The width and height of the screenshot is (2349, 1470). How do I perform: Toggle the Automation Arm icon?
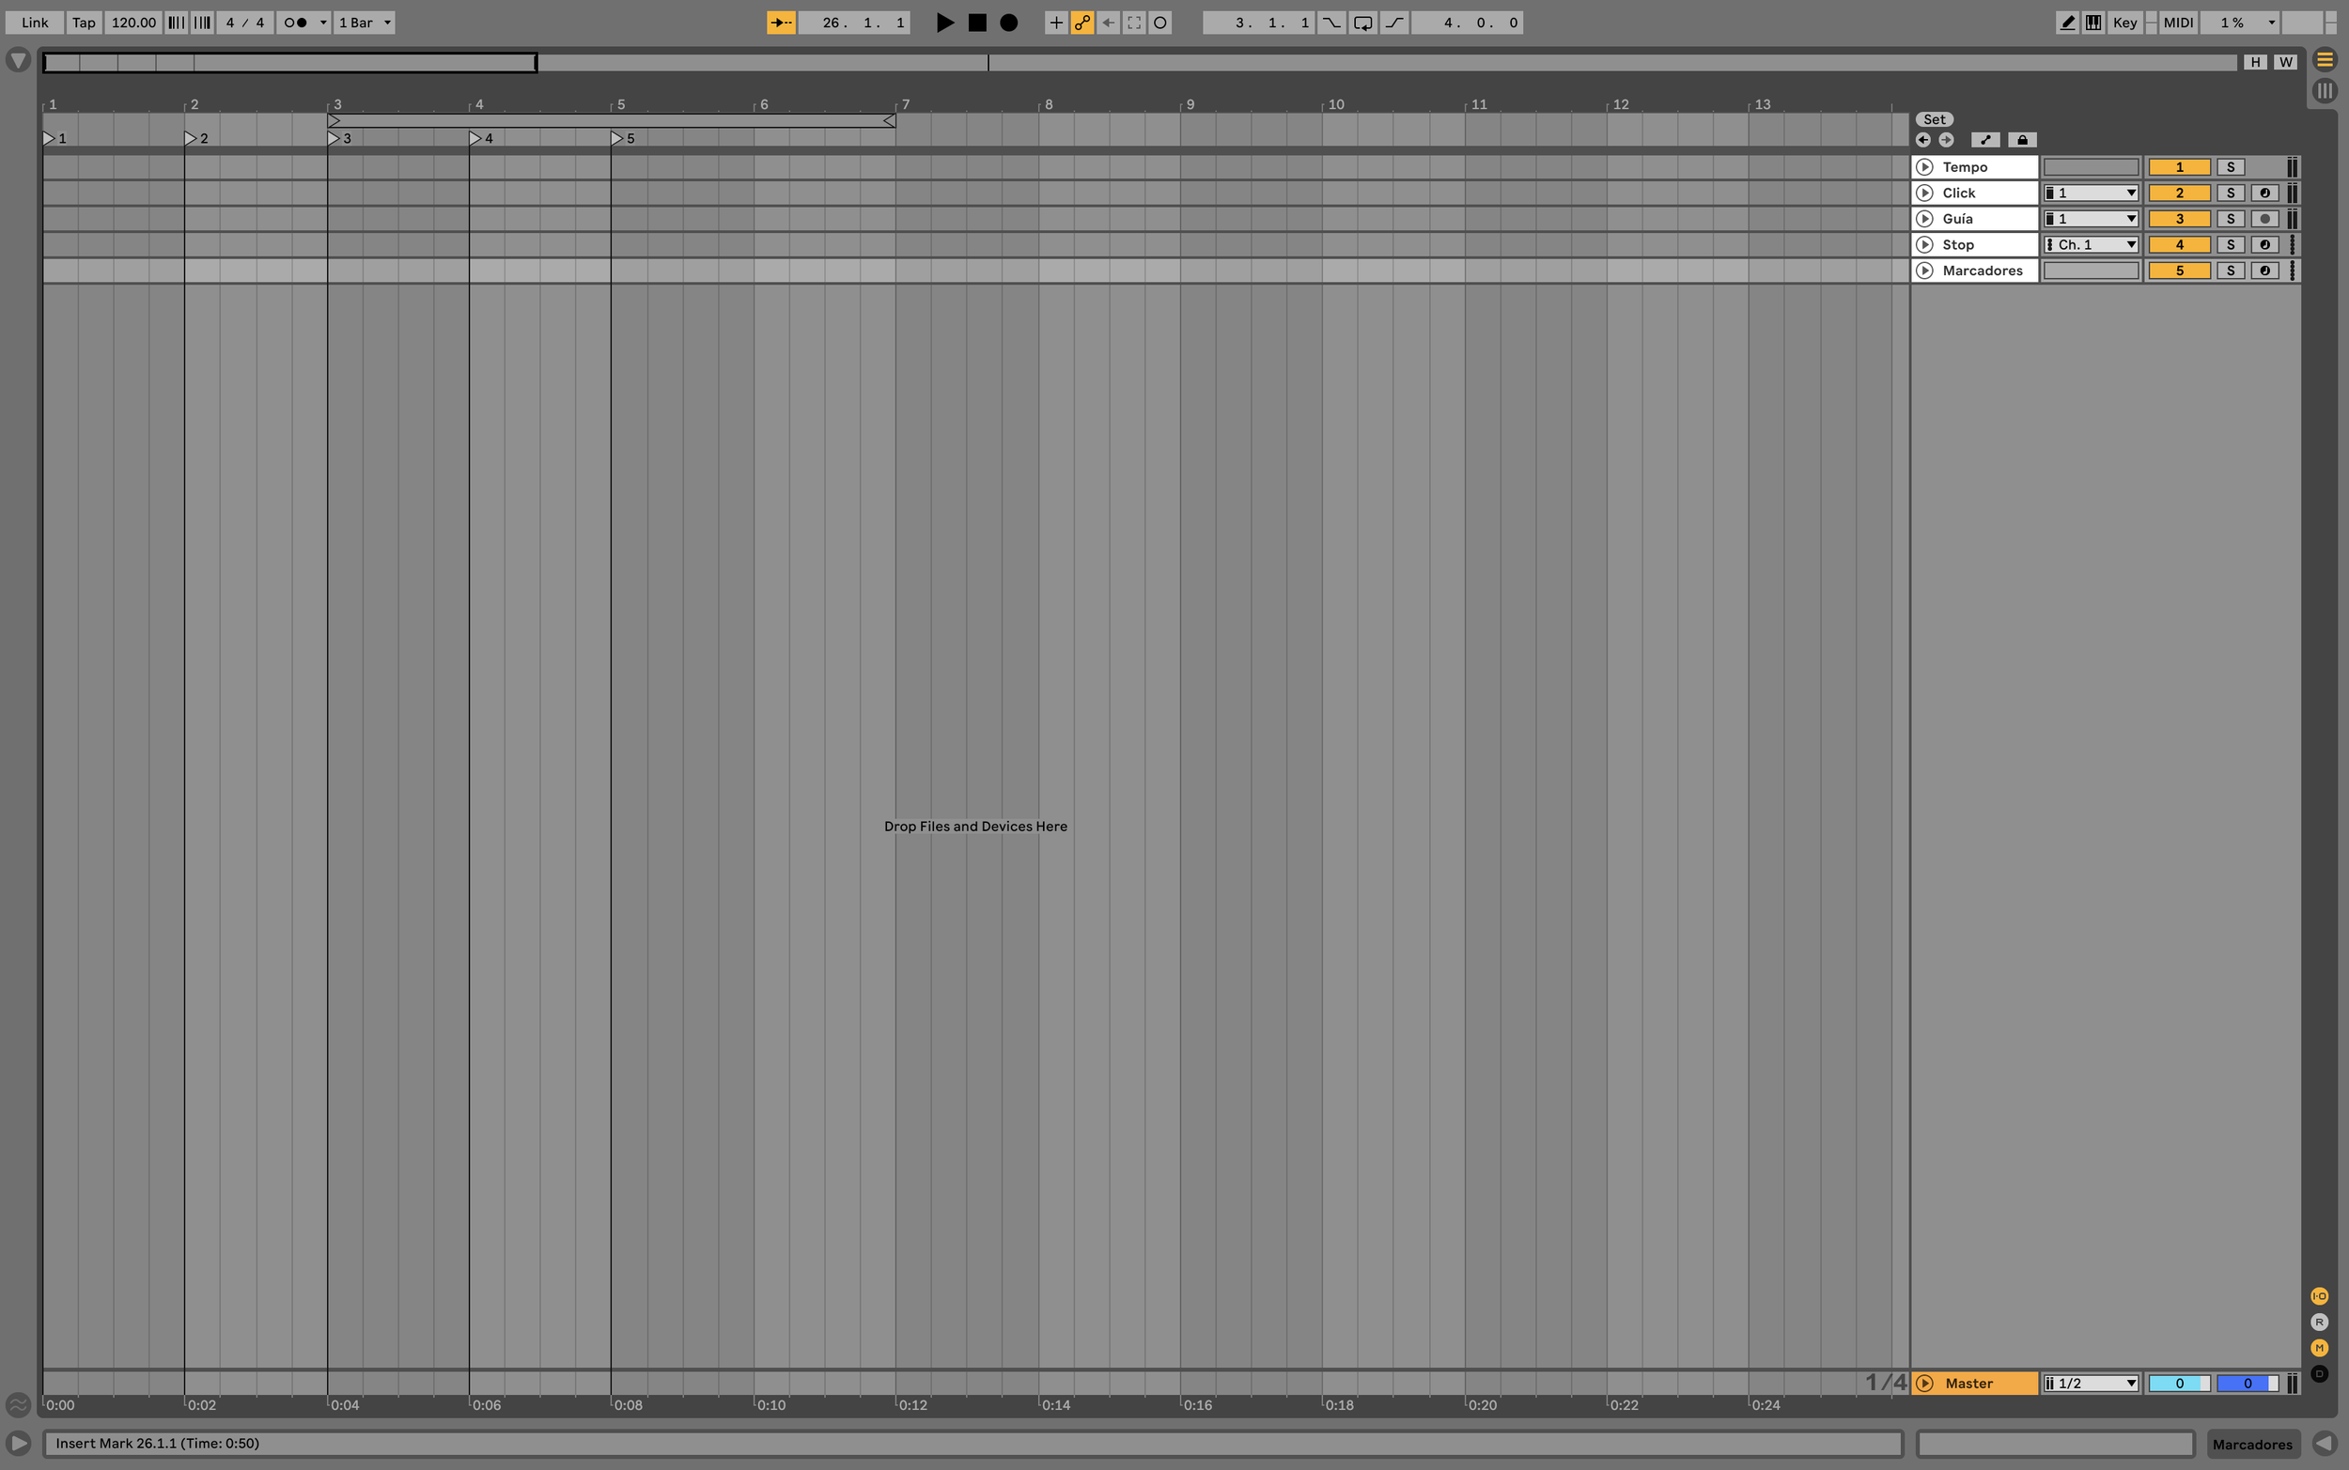click(x=1082, y=23)
